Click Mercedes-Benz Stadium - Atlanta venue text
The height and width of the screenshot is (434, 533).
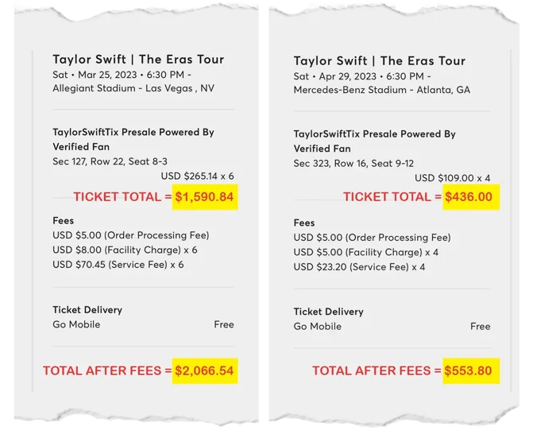(x=382, y=90)
